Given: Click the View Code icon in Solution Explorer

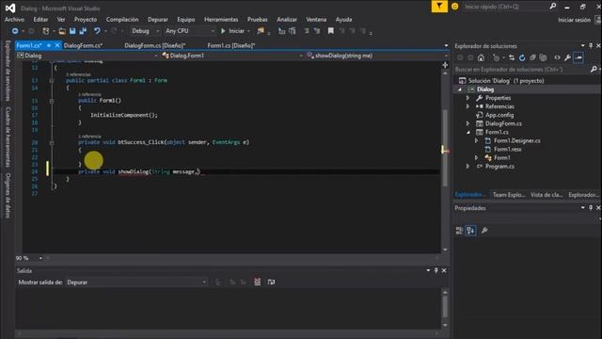Looking at the screenshot, I should (557, 58).
